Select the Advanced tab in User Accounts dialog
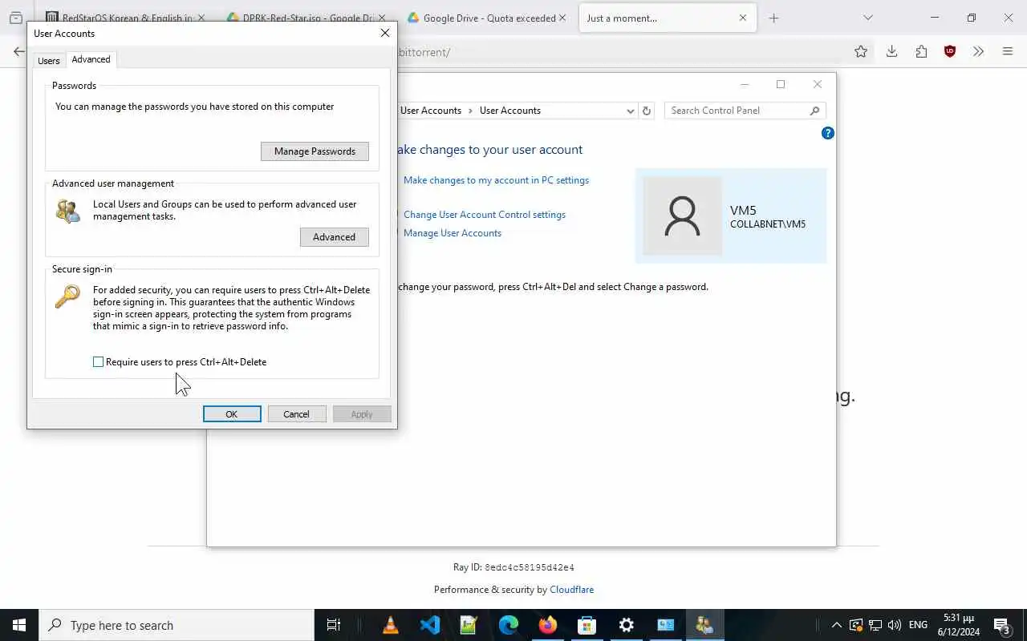Image resolution: width=1027 pixels, height=641 pixels. (91, 59)
